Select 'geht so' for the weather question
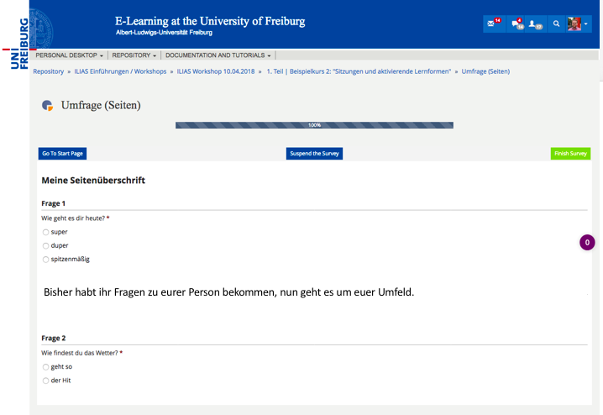This screenshot has height=415, width=603. click(46, 367)
